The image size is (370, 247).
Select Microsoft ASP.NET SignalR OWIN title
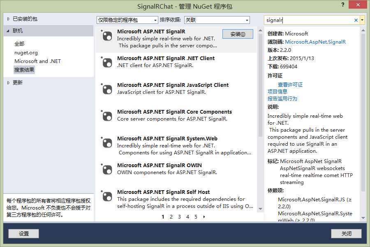(160, 165)
